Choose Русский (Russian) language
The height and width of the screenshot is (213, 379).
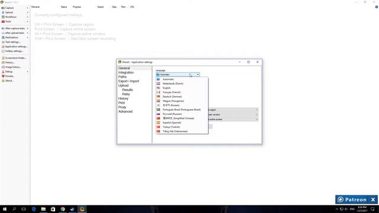click(182, 114)
